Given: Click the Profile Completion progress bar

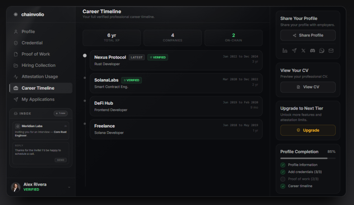Looking at the screenshot, I should pos(308,158).
